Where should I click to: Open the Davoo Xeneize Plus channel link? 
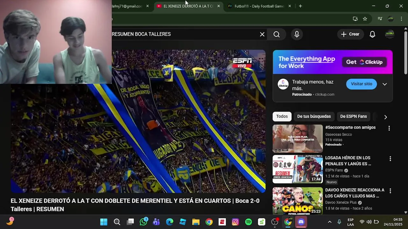click(341, 203)
